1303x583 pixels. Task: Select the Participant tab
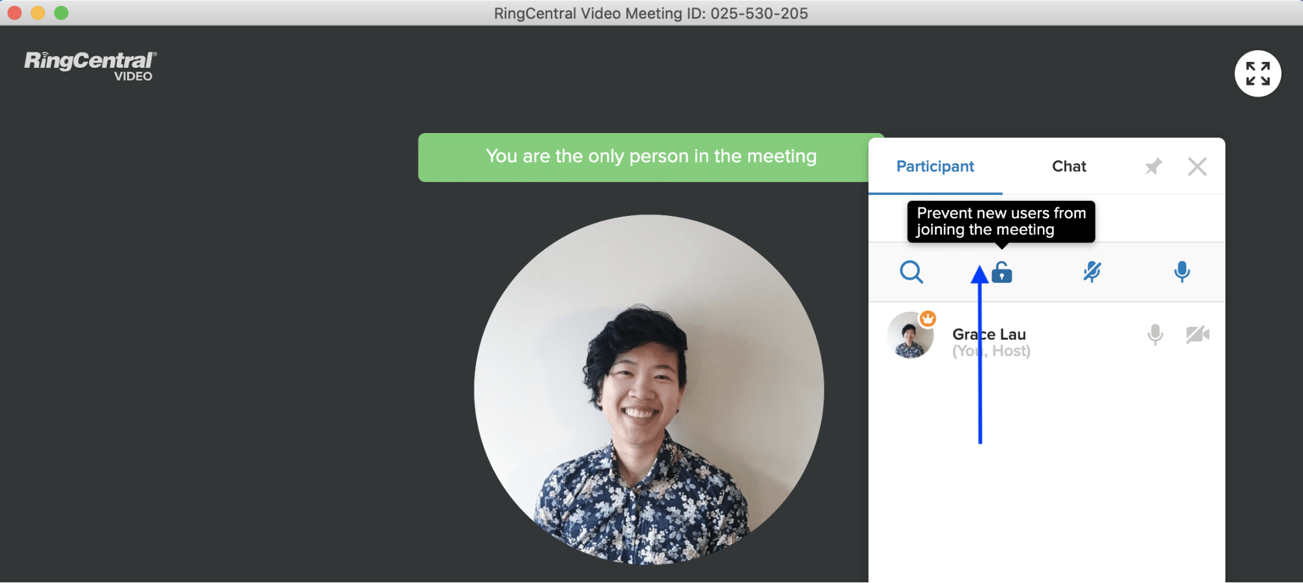coord(935,167)
